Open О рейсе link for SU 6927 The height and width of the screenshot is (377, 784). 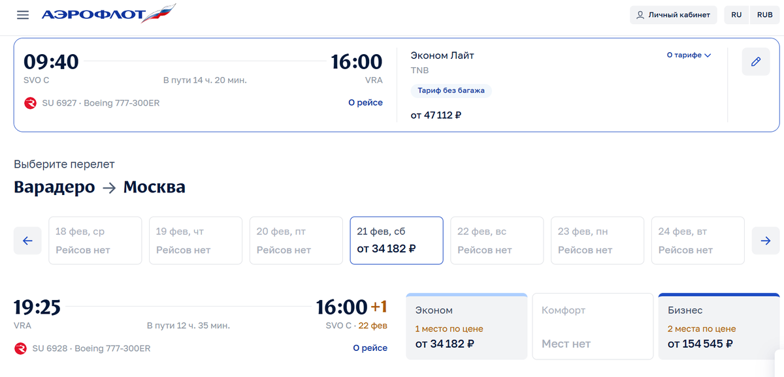[365, 102]
